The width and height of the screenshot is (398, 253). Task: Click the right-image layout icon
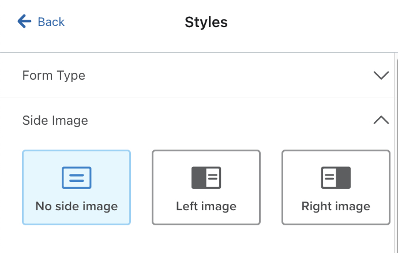click(336, 177)
